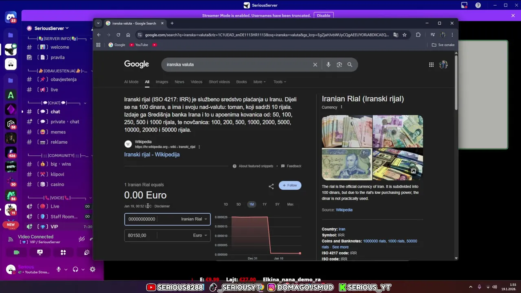
Task: Open Wikipedia result options menu
Action: [x=199, y=147]
